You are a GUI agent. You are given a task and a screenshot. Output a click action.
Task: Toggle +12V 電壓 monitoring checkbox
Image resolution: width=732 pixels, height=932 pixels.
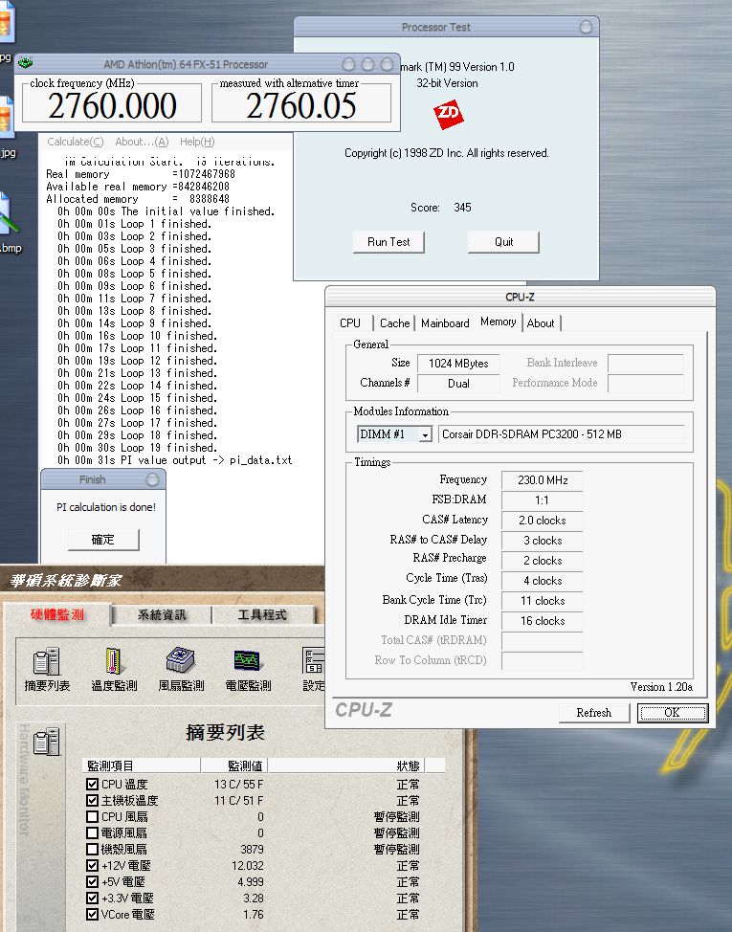pos(92,865)
